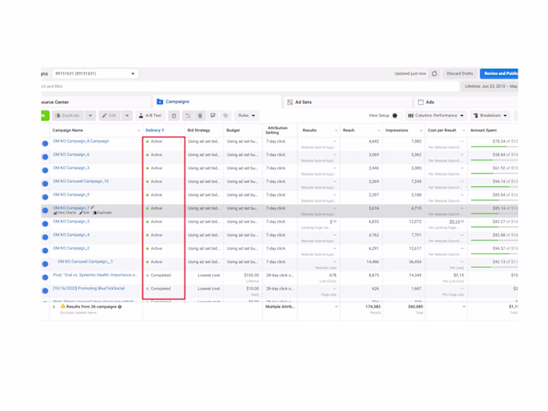Image resolution: width=548 pixels, height=411 pixels.
Task: Open the [10/16/2020] Promoting BlueTickSocial link
Action: click(x=88, y=288)
